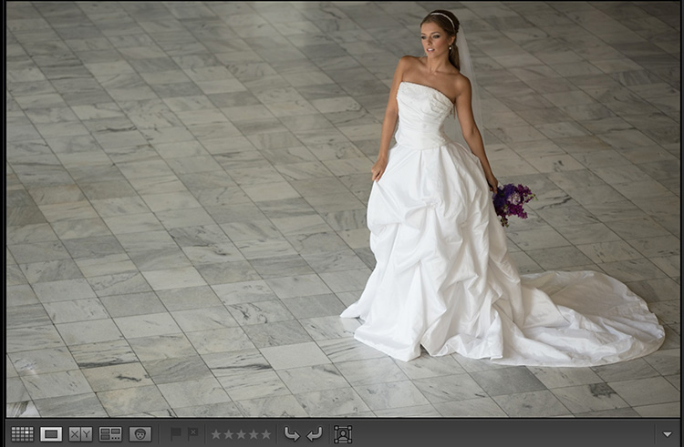Click the bride photo in Loupe preview
684x447 pixels.
coord(343,208)
